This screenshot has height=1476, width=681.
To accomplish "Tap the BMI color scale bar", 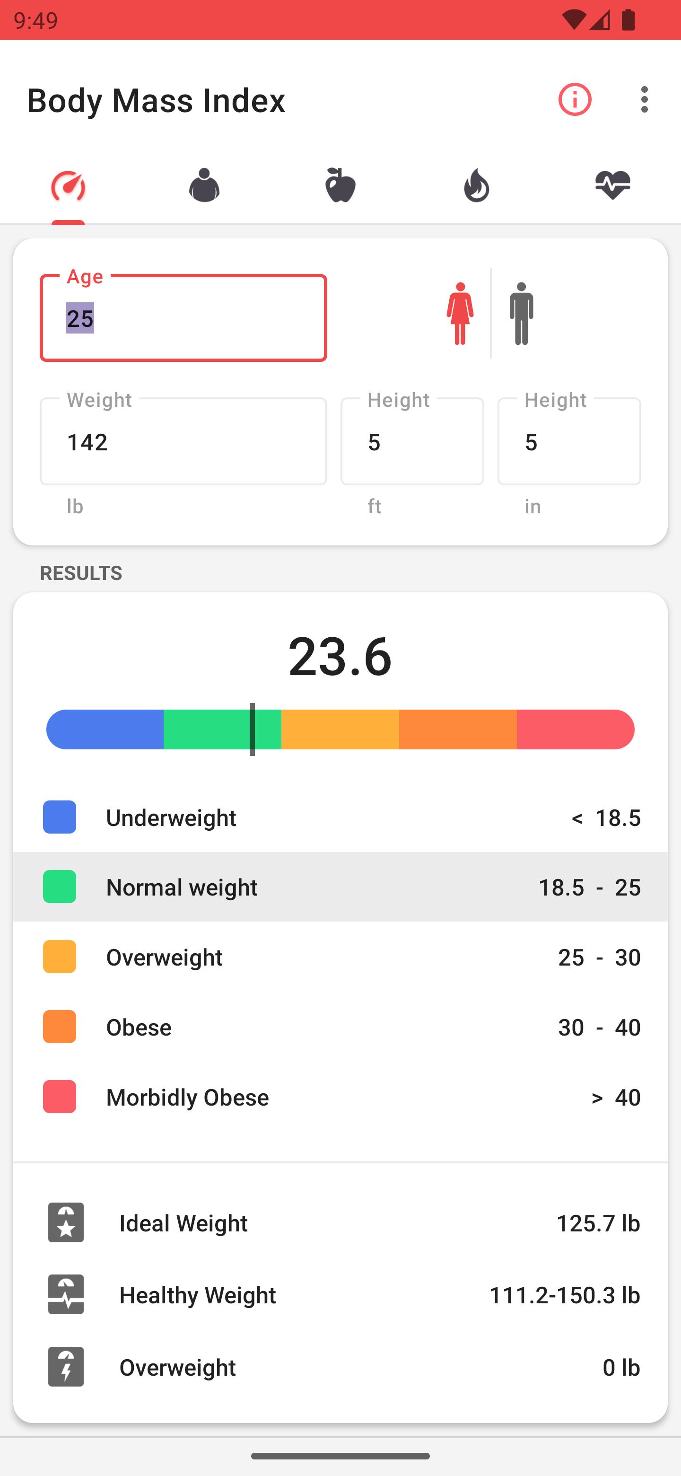I will [x=340, y=729].
